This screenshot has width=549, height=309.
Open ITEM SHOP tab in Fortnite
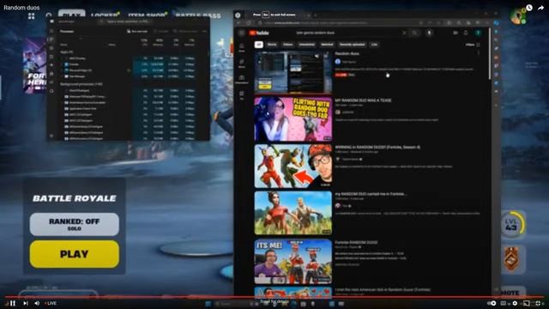point(147,15)
